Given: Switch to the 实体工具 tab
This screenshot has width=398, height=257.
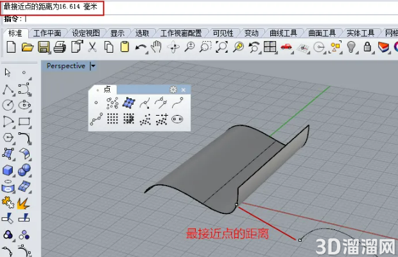Looking at the screenshot, I should click(x=360, y=33).
